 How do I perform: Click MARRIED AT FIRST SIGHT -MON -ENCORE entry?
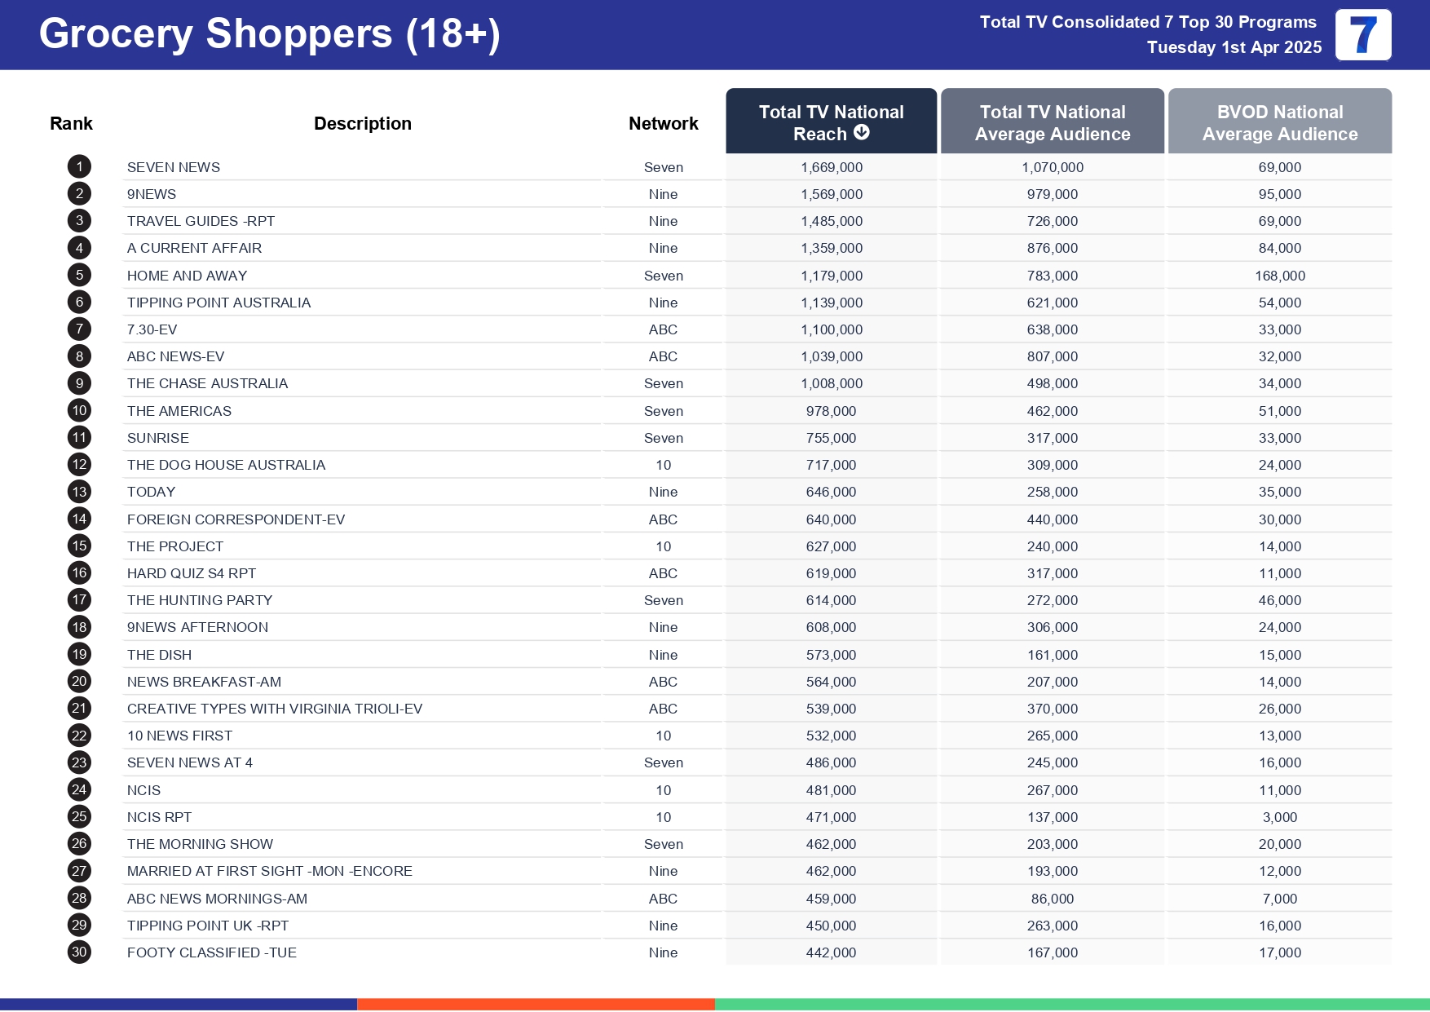point(269,871)
